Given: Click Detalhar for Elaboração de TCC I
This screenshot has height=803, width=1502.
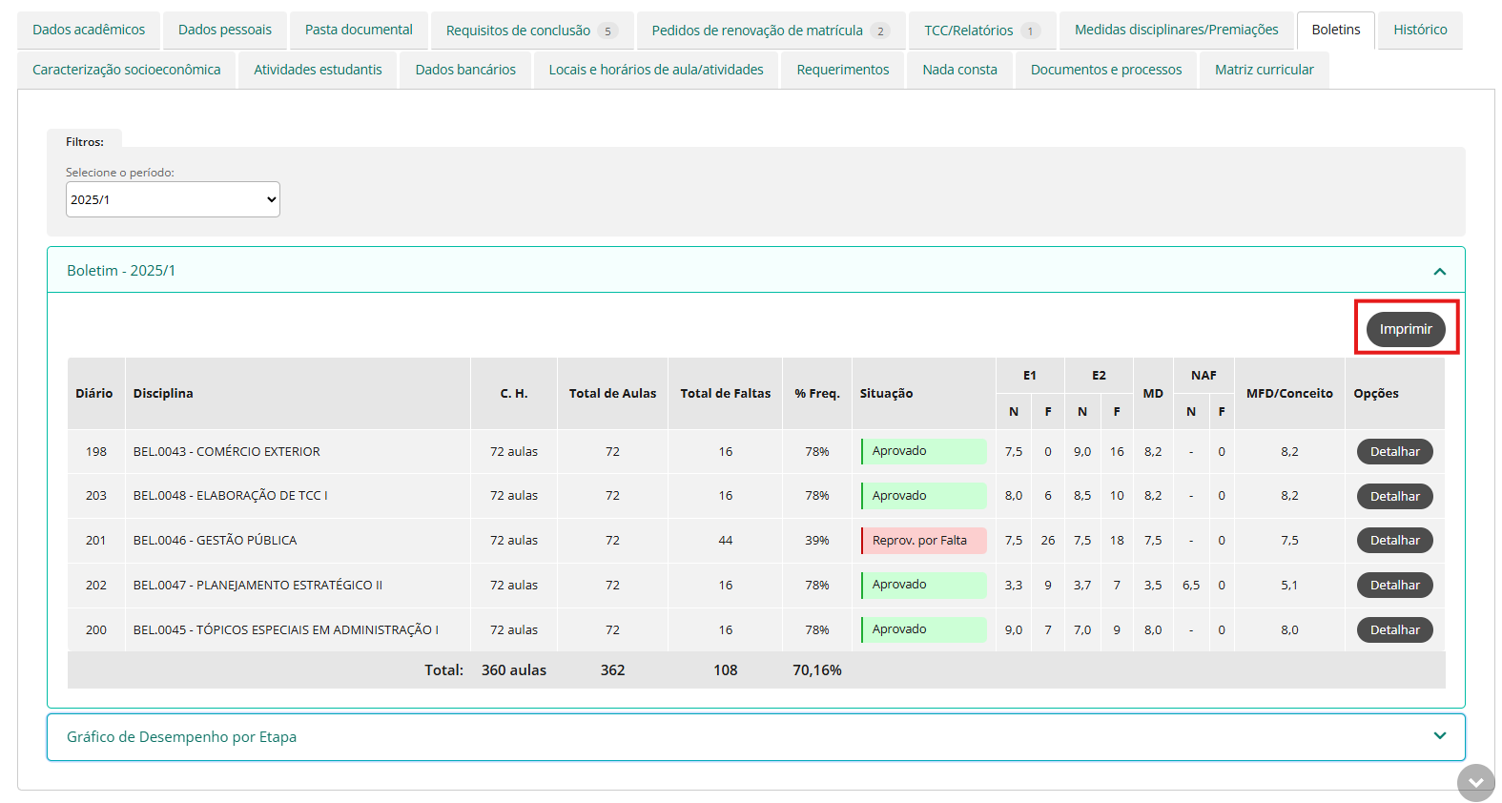Looking at the screenshot, I should [x=1394, y=496].
